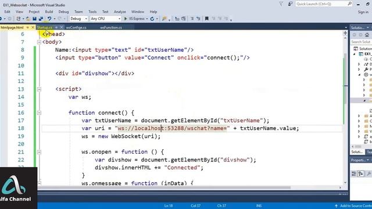Click the Search Solution Explorer field
Screen dimensions: 372x209
pos(362,42)
